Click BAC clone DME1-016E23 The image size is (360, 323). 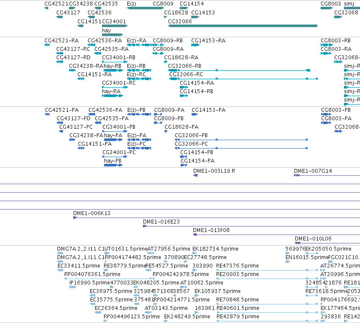point(162,222)
